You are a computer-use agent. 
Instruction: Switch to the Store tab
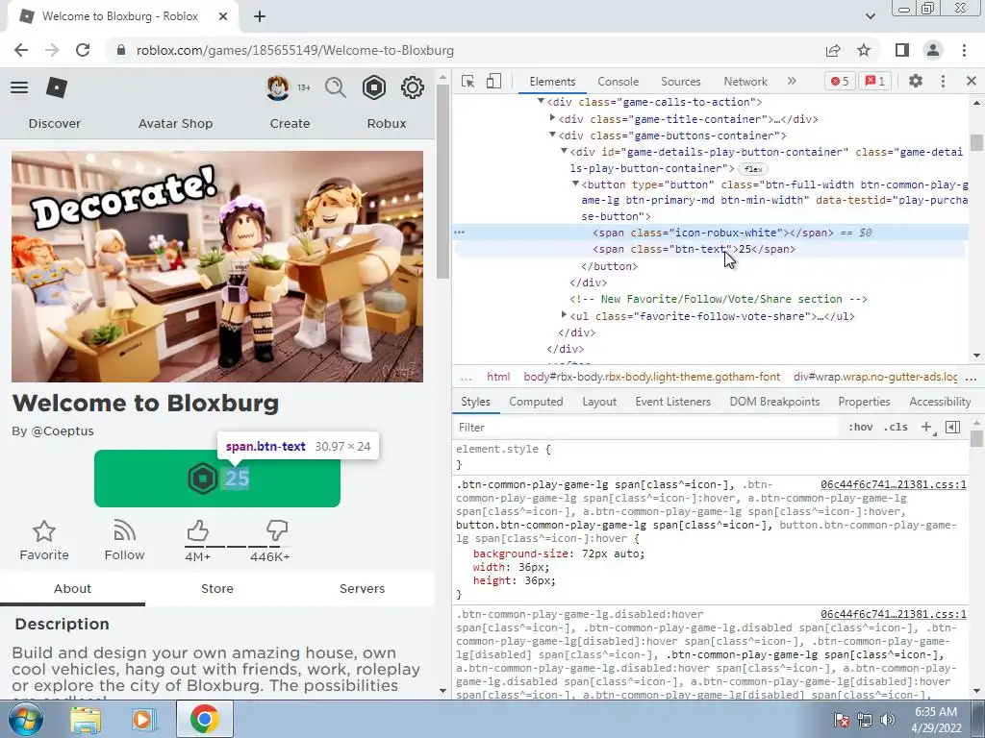[217, 589]
